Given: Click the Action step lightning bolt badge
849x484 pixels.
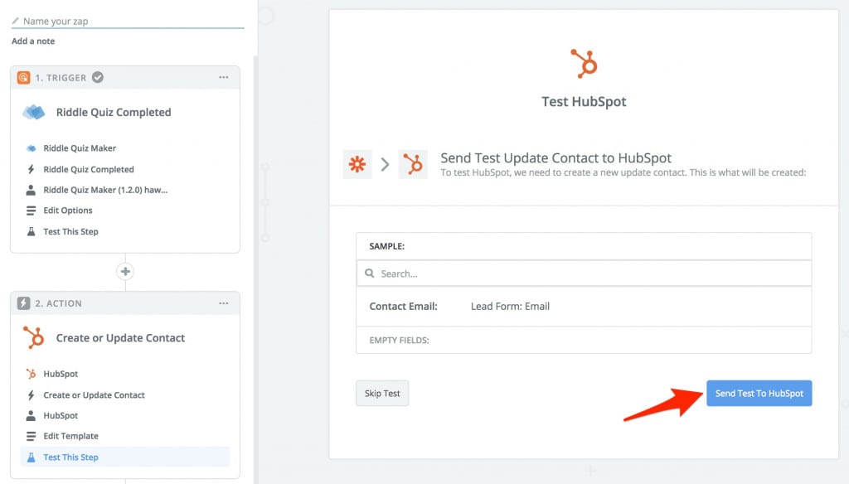Looking at the screenshot, I should [23, 303].
